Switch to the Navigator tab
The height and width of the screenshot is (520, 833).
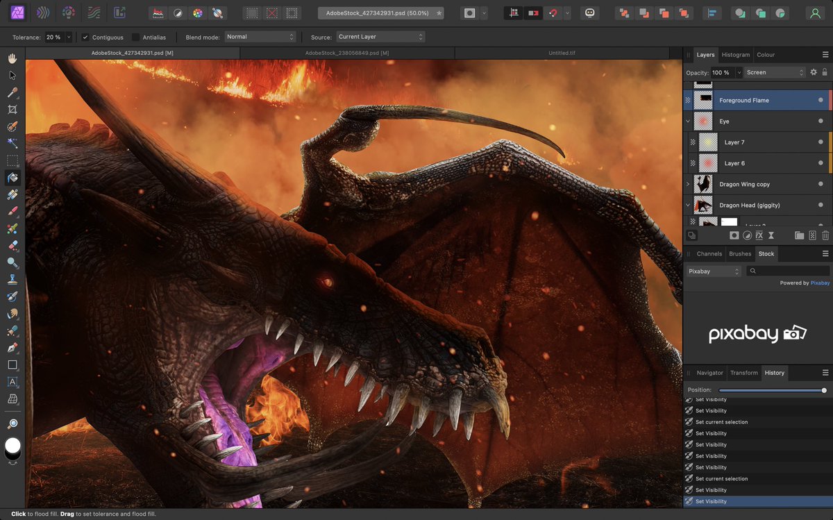(x=709, y=373)
